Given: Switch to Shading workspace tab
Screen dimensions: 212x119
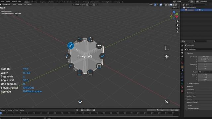Looking at the screenshot, I should point(70,2).
